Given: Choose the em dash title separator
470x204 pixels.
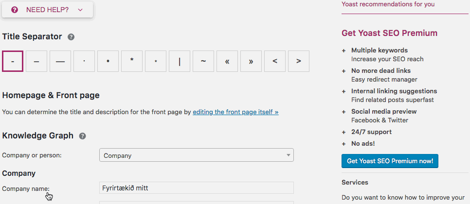Looking at the screenshot, I should 60,61.
